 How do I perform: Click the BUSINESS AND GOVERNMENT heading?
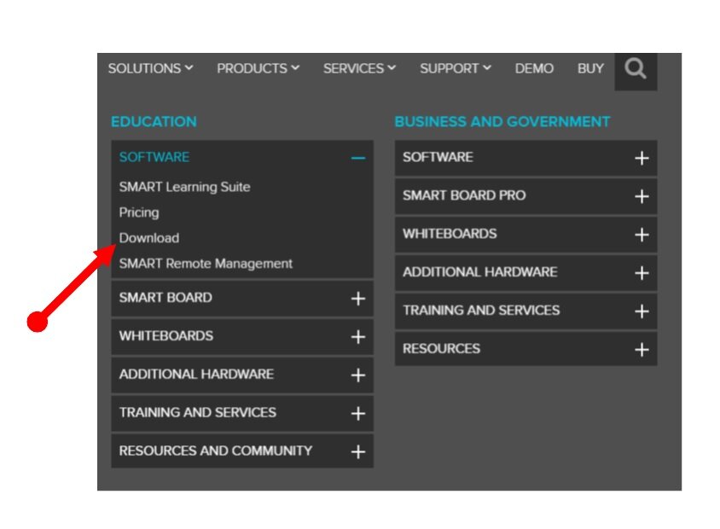[x=502, y=122]
